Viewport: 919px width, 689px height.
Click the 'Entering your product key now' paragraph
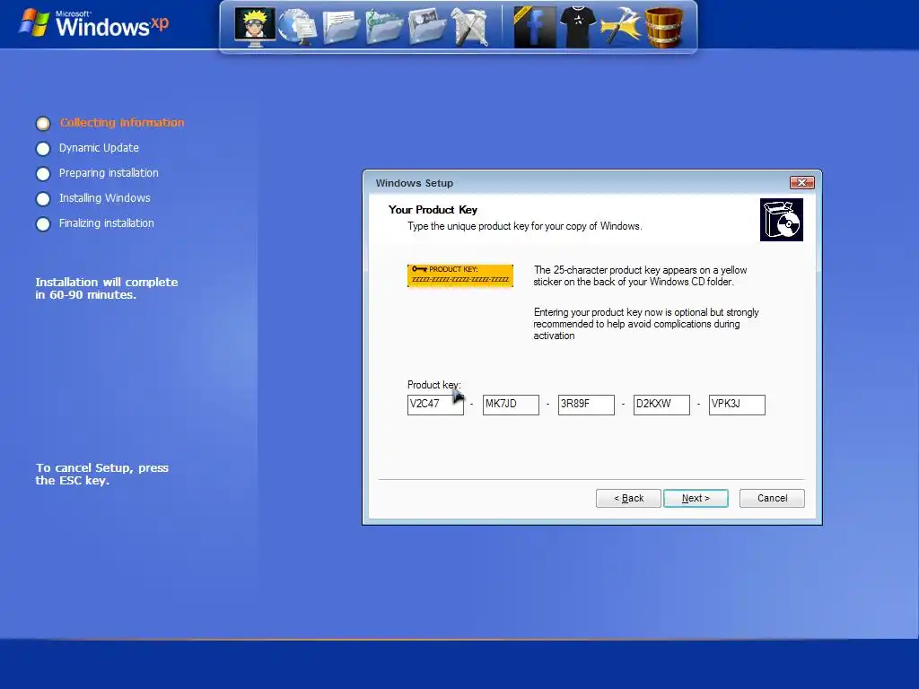coord(646,323)
